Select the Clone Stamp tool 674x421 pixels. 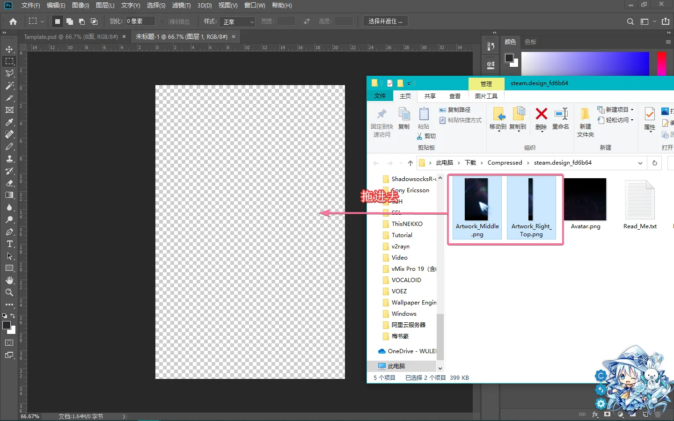point(9,159)
